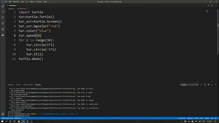Click the editor vertical scrollbar
The height and width of the screenshot is (123, 219).
pyautogui.click(x=218, y=32)
